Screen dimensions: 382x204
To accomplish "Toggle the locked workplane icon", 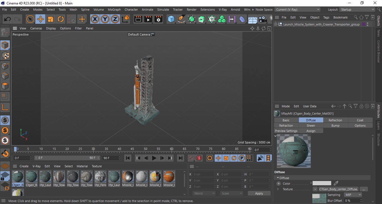I will tap(5, 176).
